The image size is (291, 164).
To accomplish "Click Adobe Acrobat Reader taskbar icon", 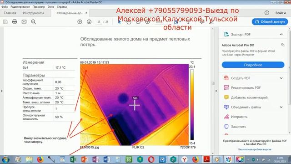I will (x=206, y=159).
